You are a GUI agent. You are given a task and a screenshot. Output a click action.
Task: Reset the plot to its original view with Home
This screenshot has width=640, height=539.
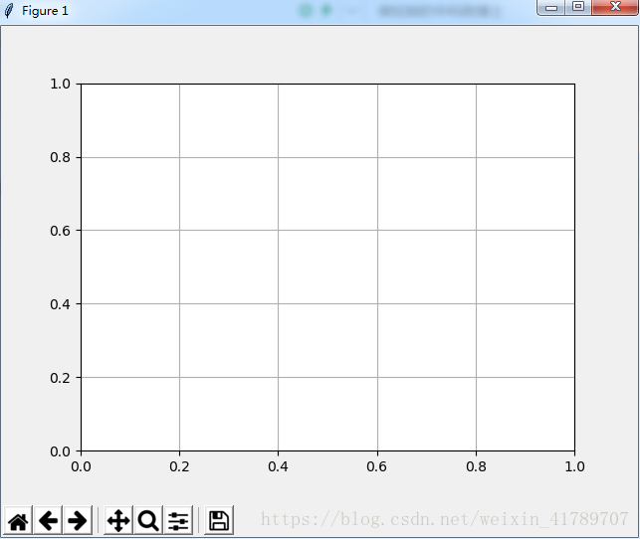pos(18,520)
